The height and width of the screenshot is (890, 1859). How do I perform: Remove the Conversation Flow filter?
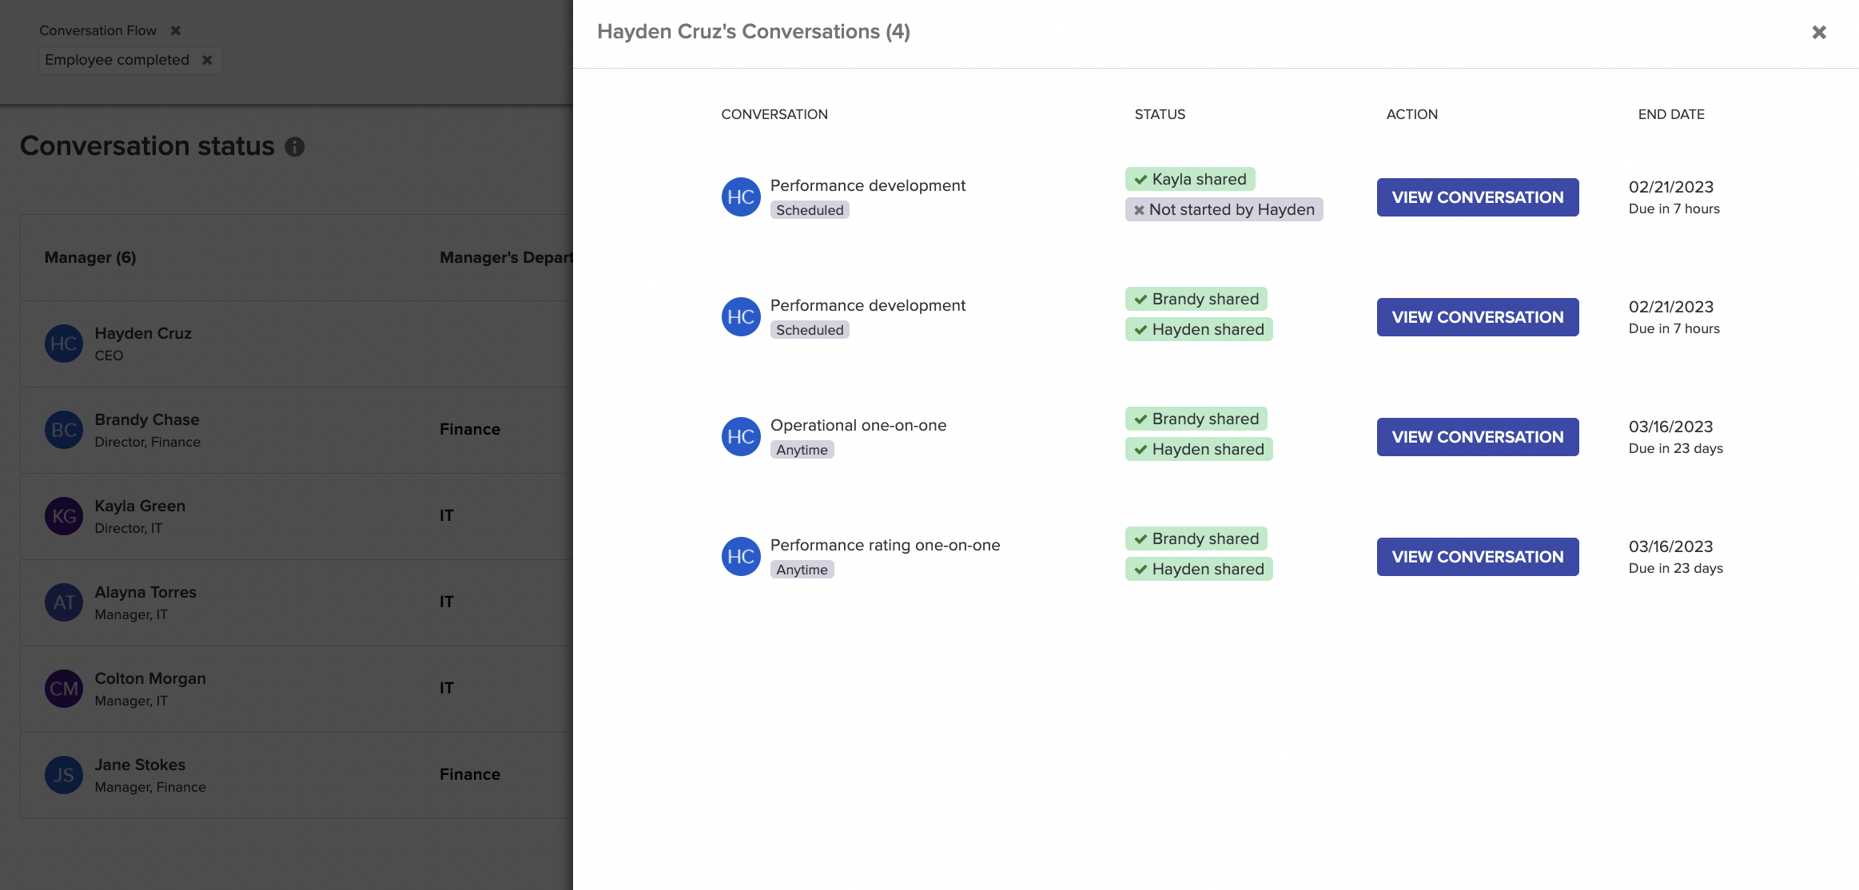pyautogui.click(x=176, y=30)
